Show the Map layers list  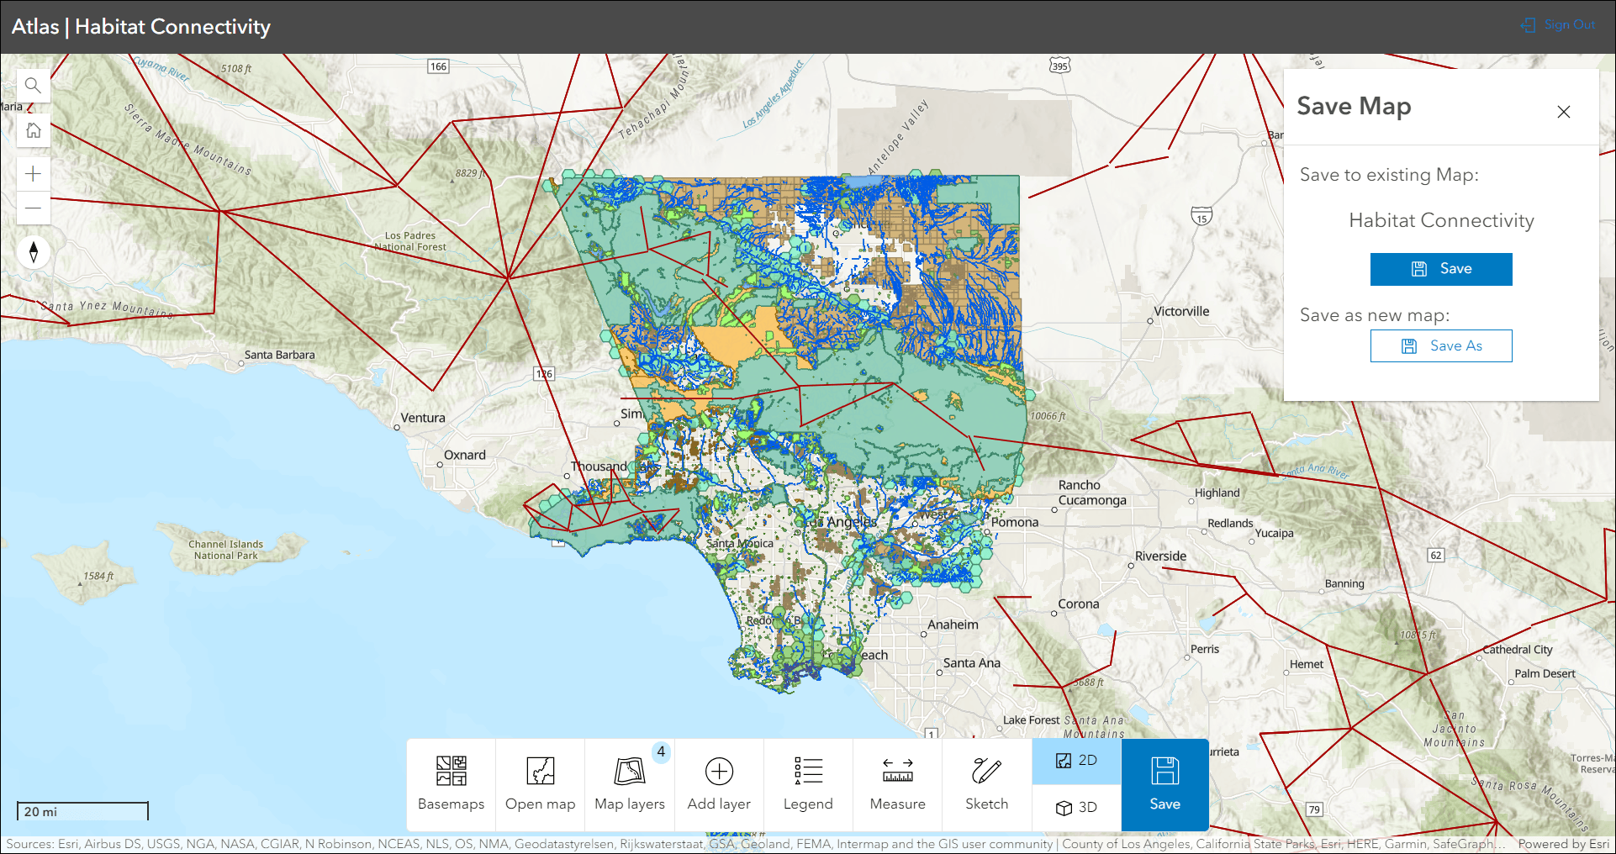(x=630, y=784)
